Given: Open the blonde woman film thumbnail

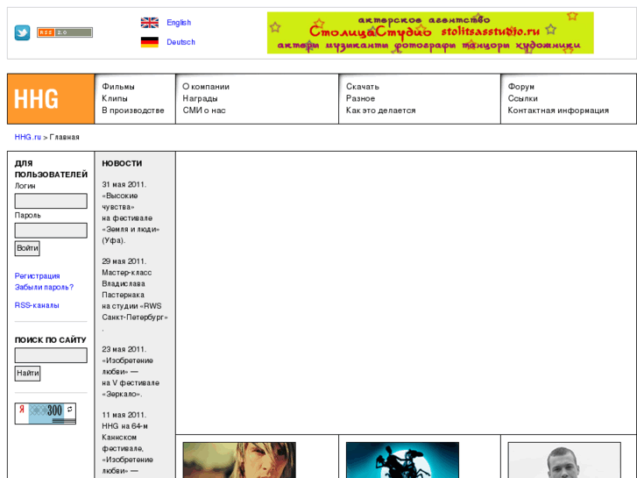Looking at the screenshot, I should pyautogui.click(x=239, y=460).
